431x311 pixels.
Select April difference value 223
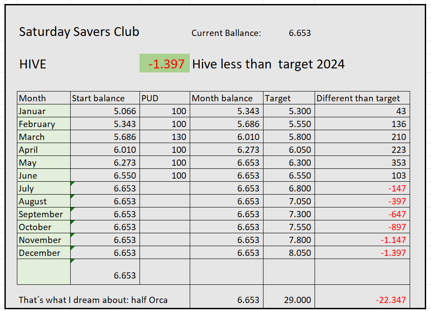pyautogui.click(x=362, y=150)
